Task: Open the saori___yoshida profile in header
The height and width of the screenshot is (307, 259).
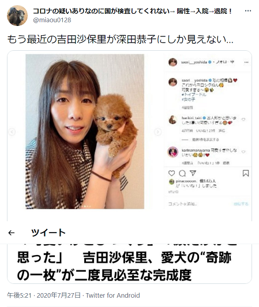Action: (x=194, y=62)
